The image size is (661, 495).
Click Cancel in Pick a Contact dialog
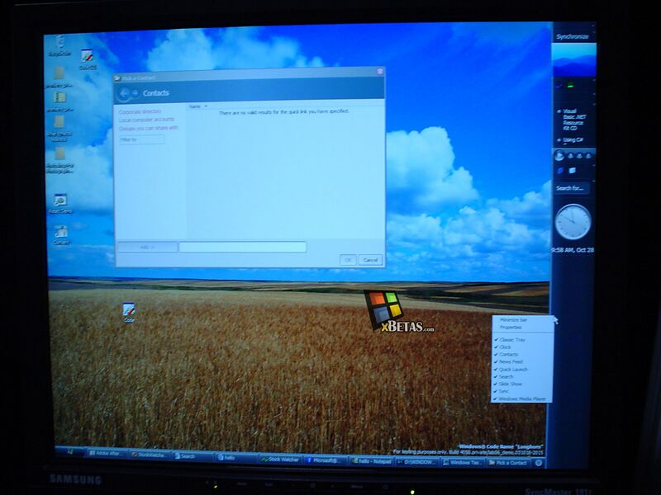point(370,260)
